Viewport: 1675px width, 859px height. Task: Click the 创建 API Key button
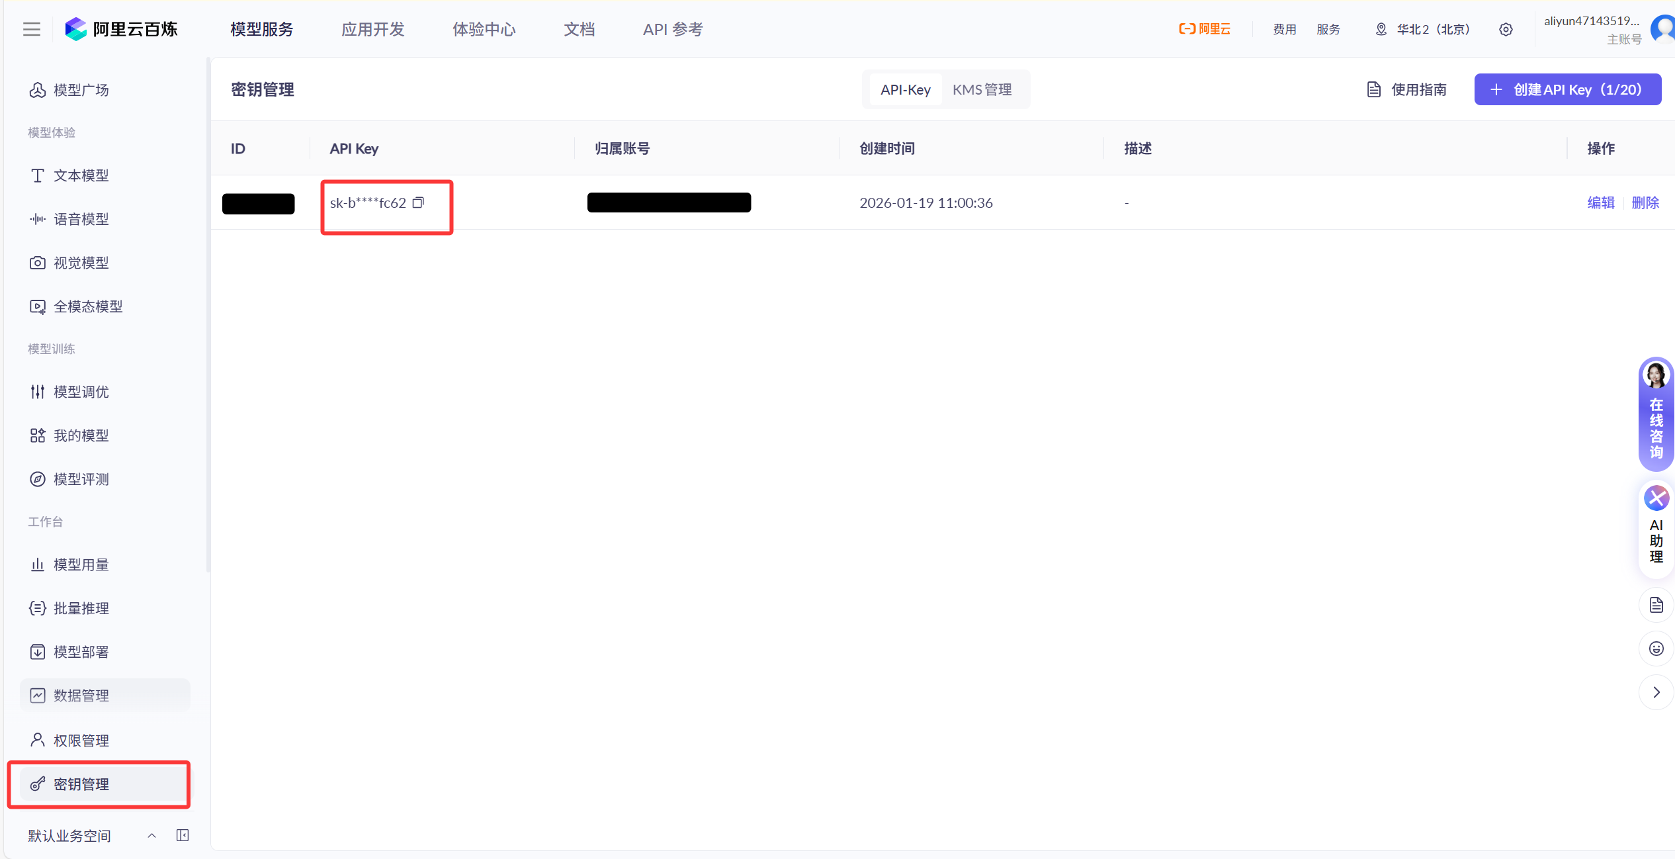point(1567,89)
